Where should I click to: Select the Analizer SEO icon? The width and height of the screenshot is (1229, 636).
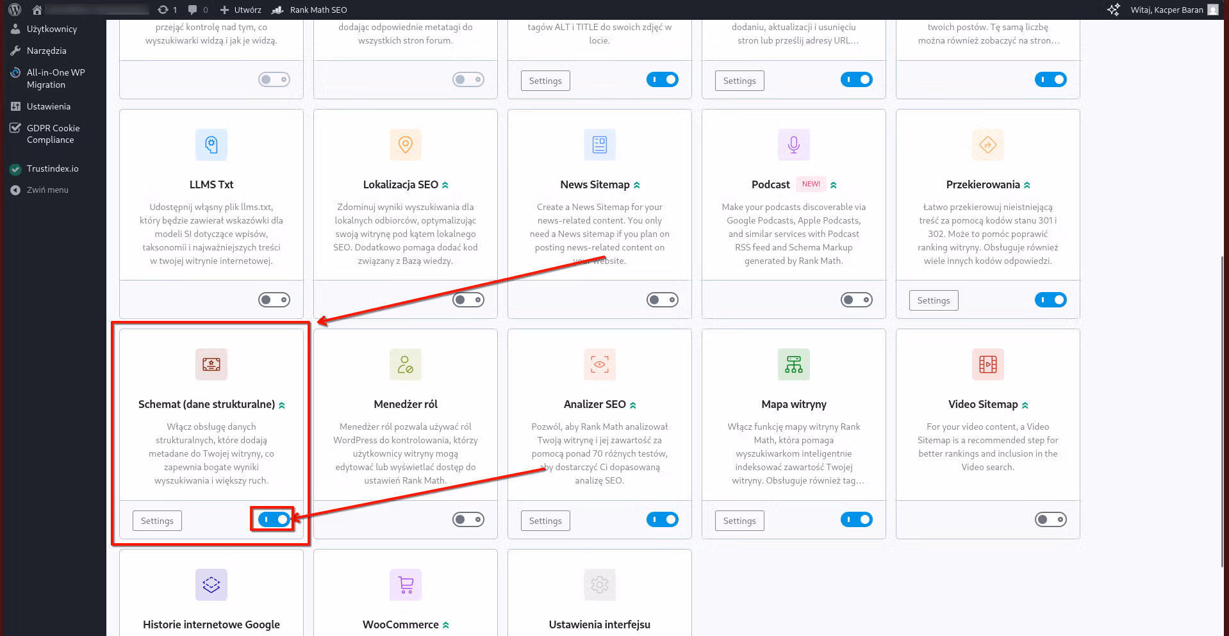point(599,364)
